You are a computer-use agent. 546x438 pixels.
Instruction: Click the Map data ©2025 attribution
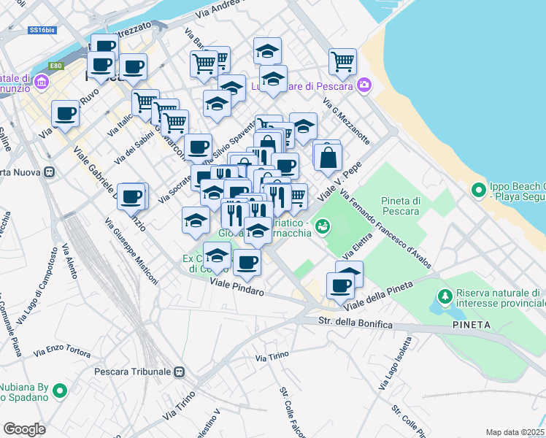(x=515, y=432)
